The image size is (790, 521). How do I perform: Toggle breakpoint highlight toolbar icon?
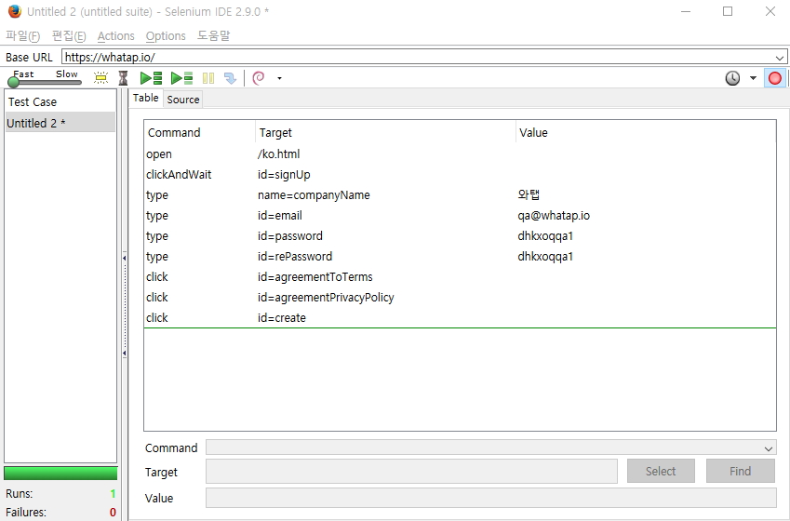[x=100, y=78]
